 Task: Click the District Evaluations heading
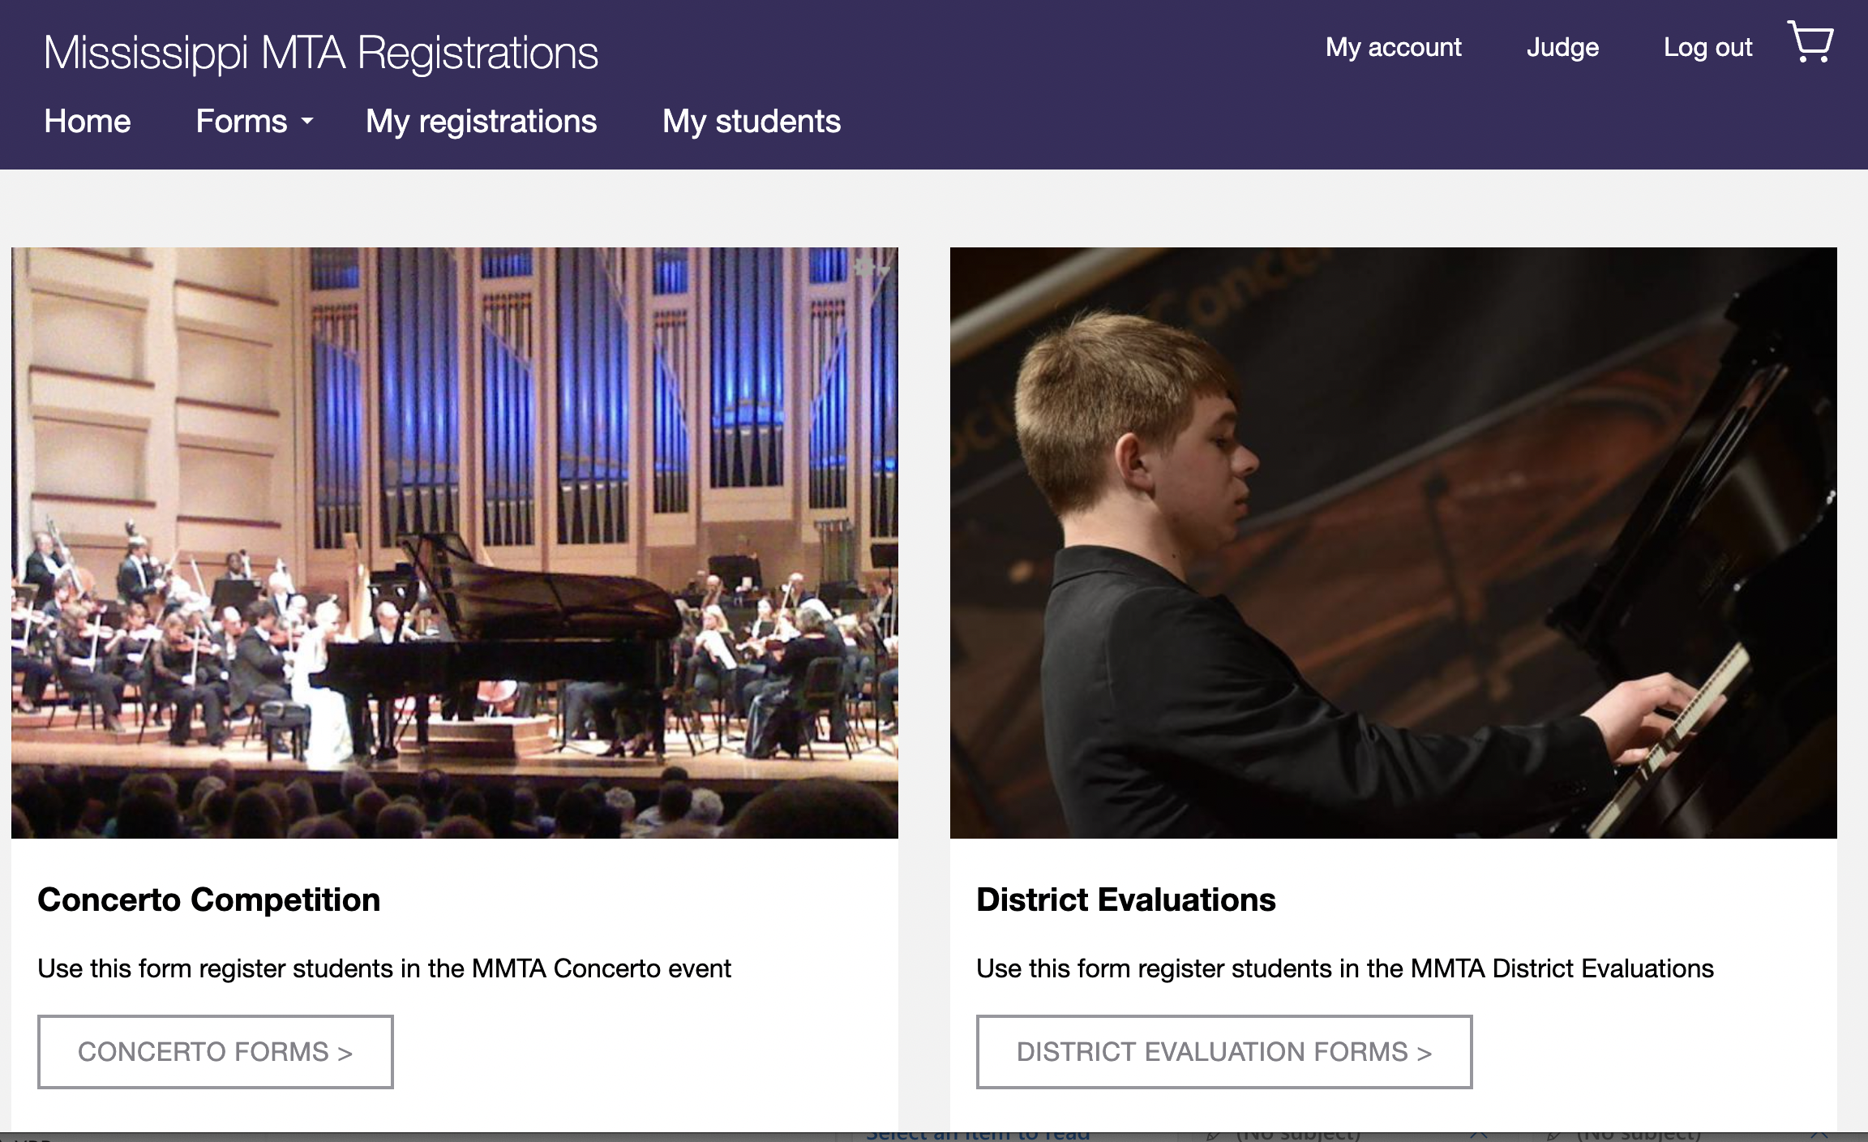[1125, 899]
